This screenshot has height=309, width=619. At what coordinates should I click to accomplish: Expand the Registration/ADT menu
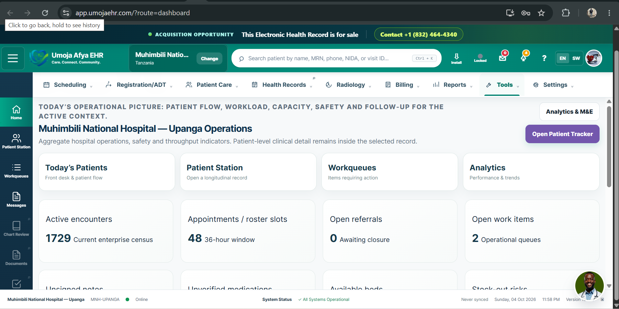click(x=139, y=85)
